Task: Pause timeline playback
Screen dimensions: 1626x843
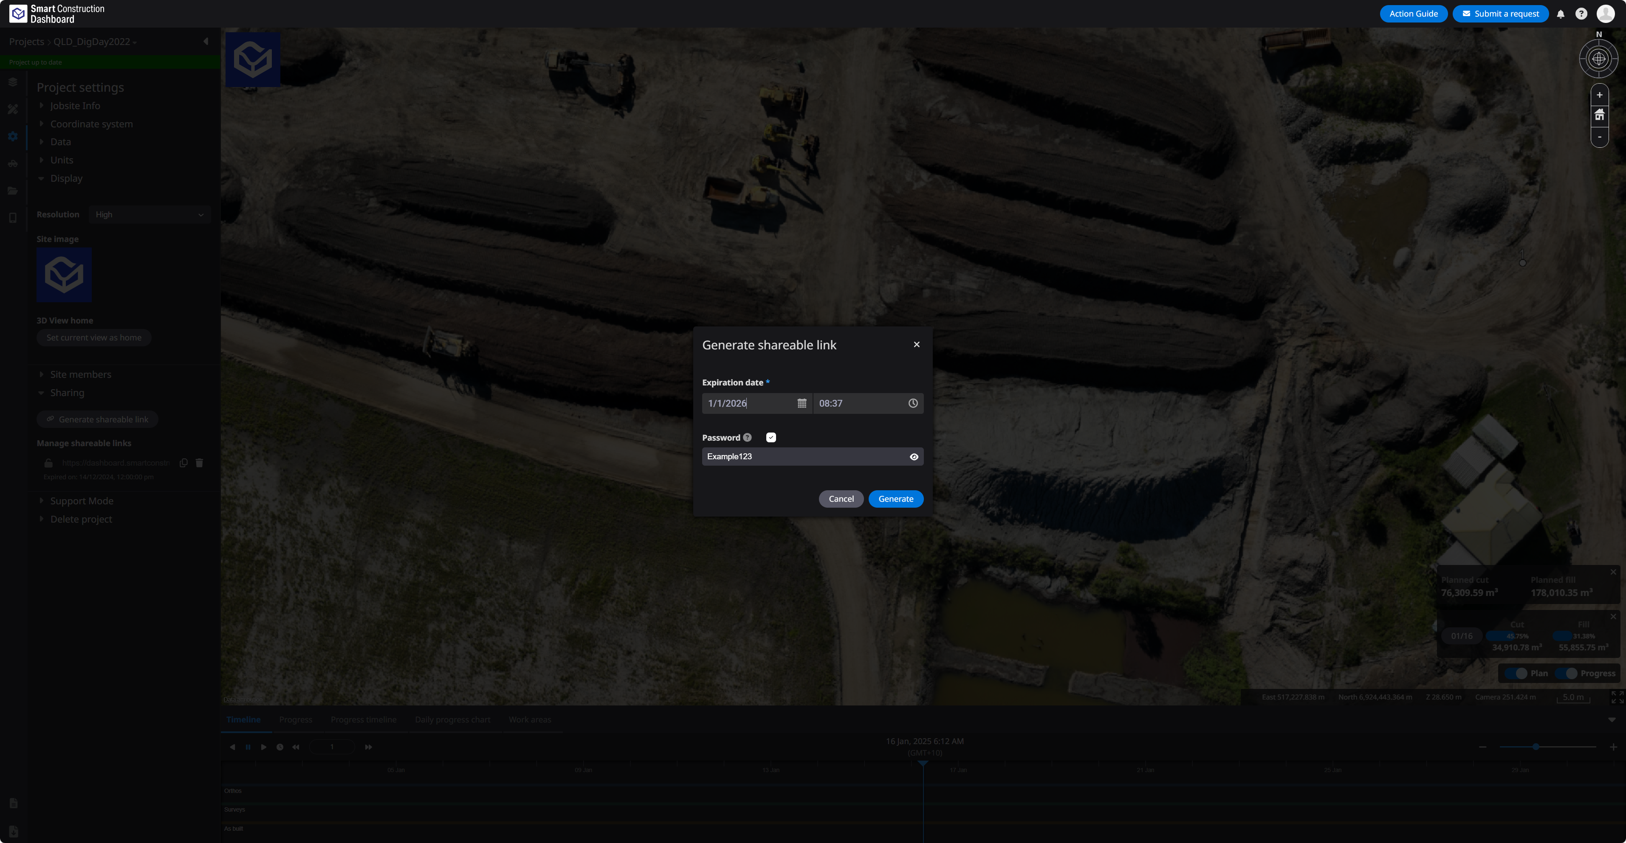Action: 248,747
